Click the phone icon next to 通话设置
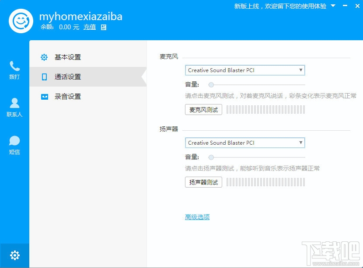The image size is (363, 268). tap(44, 77)
